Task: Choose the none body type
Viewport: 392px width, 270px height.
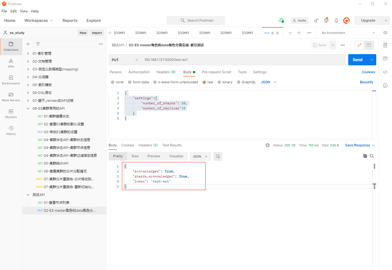Action: 113,82
